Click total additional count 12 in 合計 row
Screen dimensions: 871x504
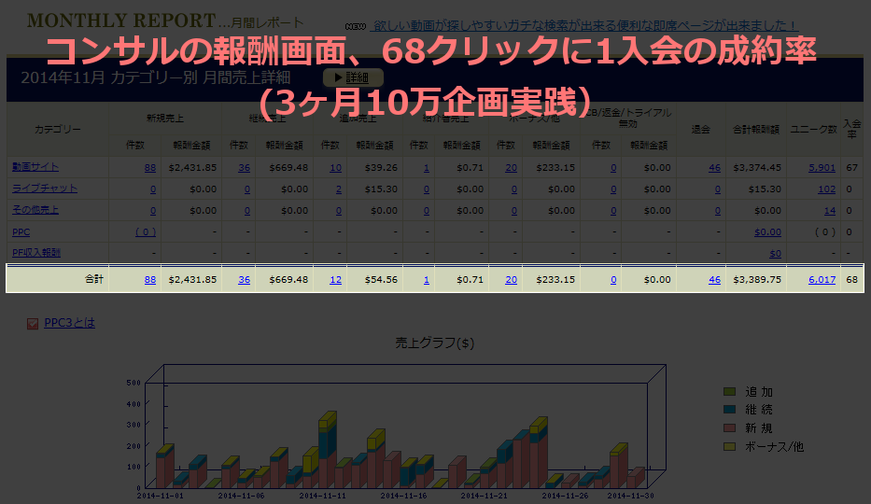pyautogui.click(x=335, y=280)
